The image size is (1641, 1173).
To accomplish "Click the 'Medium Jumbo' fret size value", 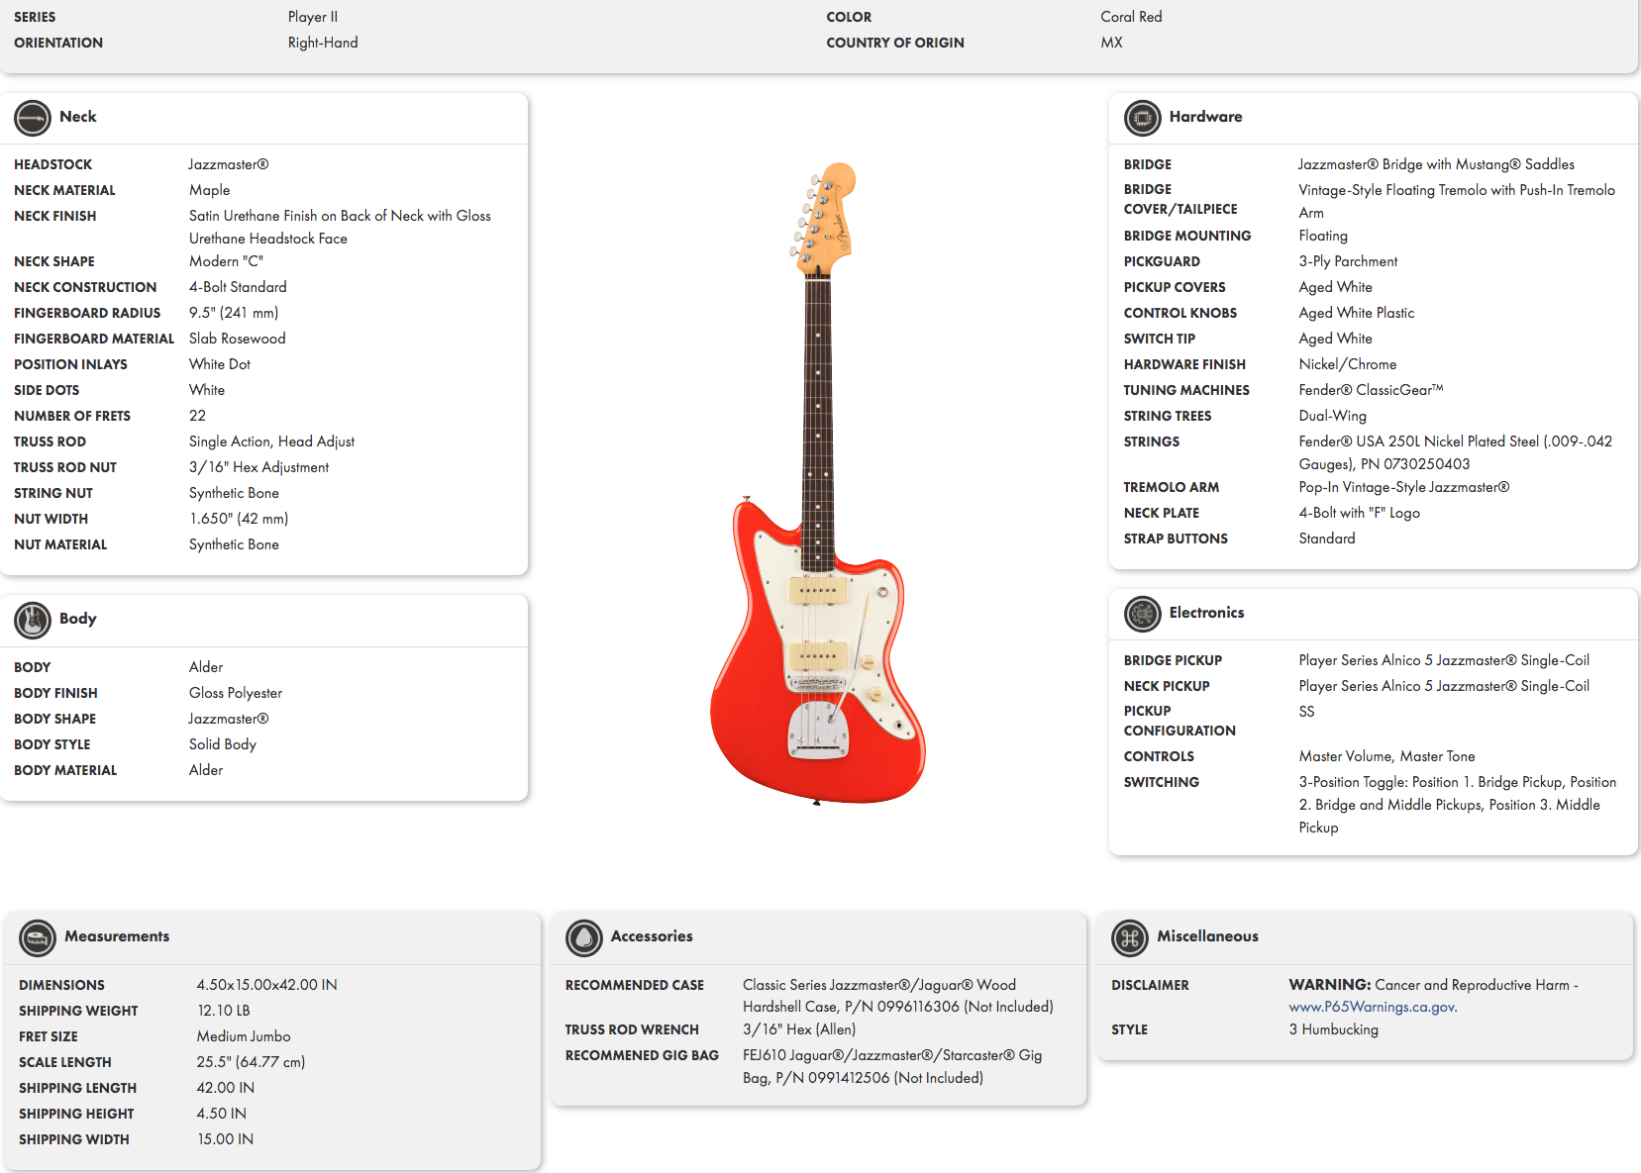I will tap(244, 1036).
